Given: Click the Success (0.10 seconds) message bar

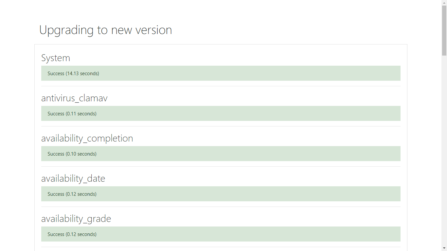Looking at the screenshot, I should coord(221,154).
